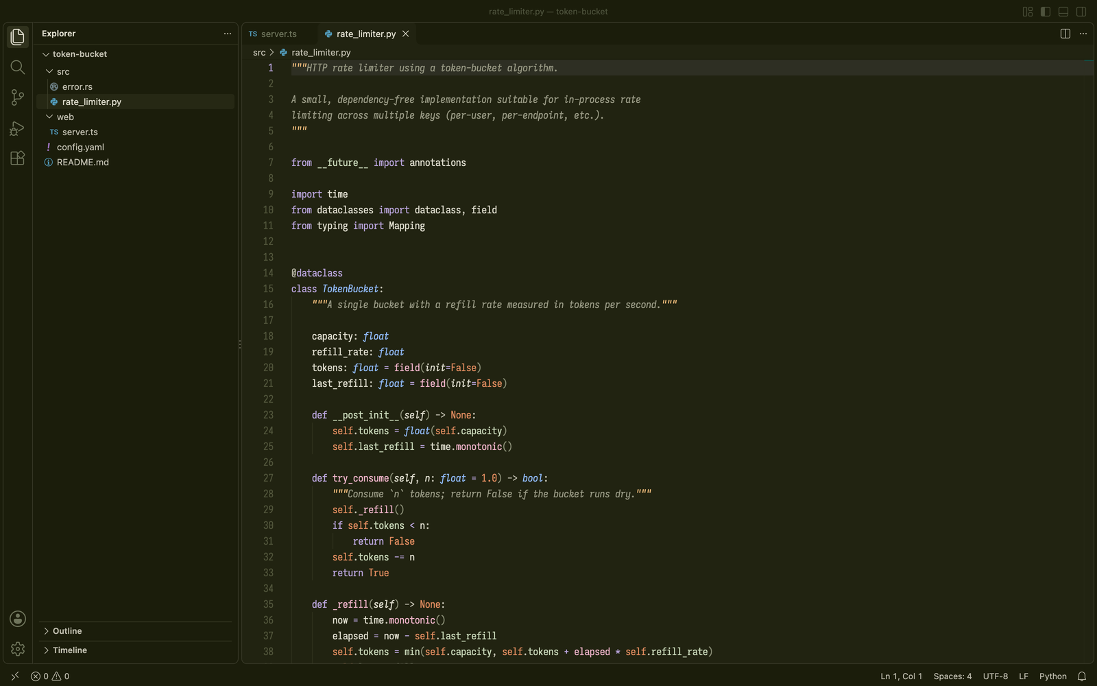Open the Extensions view icon
The height and width of the screenshot is (686, 1097).
(x=18, y=158)
